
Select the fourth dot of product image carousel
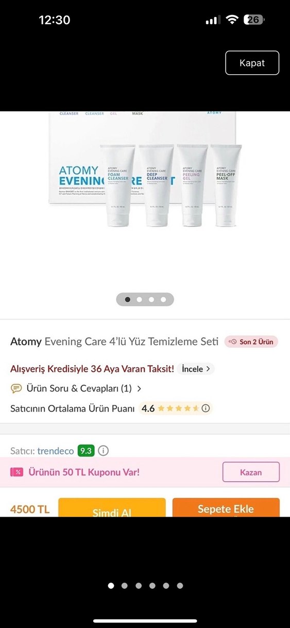click(x=163, y=299)
